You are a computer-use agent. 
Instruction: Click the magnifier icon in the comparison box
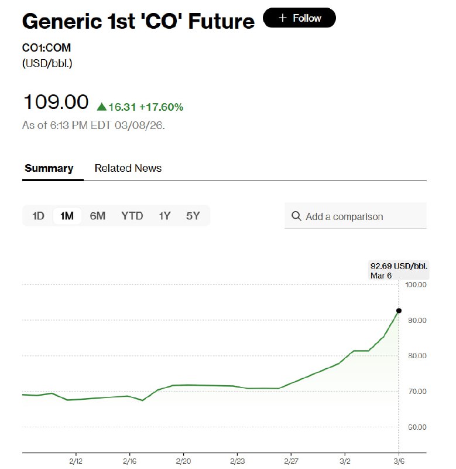pyautogui.click(x=296, y=216)
